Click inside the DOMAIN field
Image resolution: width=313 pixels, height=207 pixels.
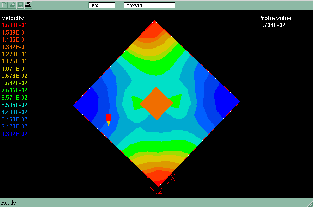149,5
